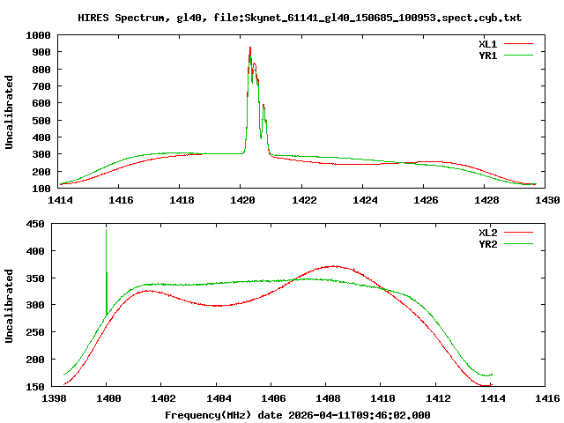Click the 1406 x-axis tick label
Viewport: 564px width, 423px height.
point(273,398)
